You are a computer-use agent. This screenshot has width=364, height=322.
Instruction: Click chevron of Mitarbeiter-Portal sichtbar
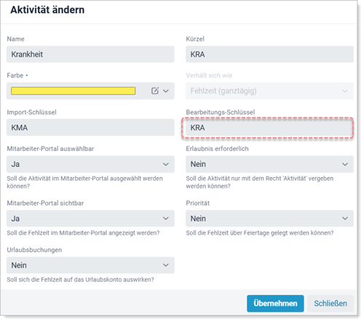166,219
